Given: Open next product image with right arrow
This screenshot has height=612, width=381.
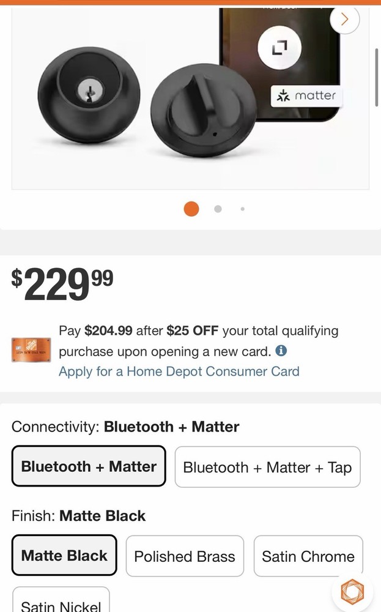Looking at the screenshot, I should point(344,19).
